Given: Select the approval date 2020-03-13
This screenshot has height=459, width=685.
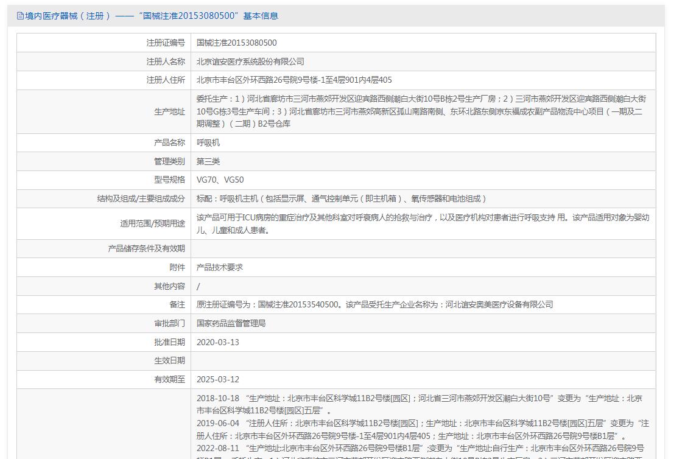Looking at the screenshot, I should (217, 342).
